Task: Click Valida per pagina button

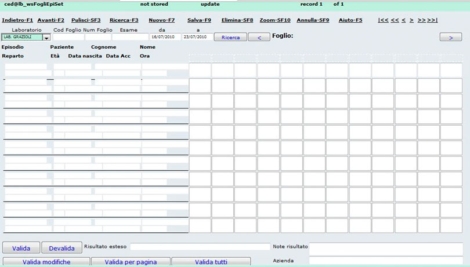Action: [x=131, y=261]
